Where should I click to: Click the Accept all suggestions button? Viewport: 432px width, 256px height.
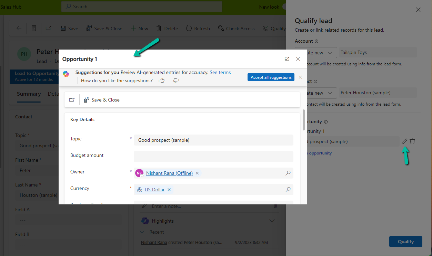tap(271, 77)
